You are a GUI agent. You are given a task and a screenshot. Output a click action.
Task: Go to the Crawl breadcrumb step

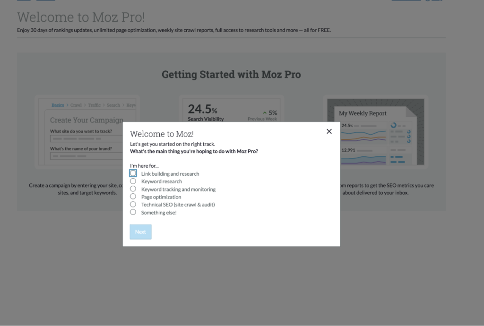[76, 105]
